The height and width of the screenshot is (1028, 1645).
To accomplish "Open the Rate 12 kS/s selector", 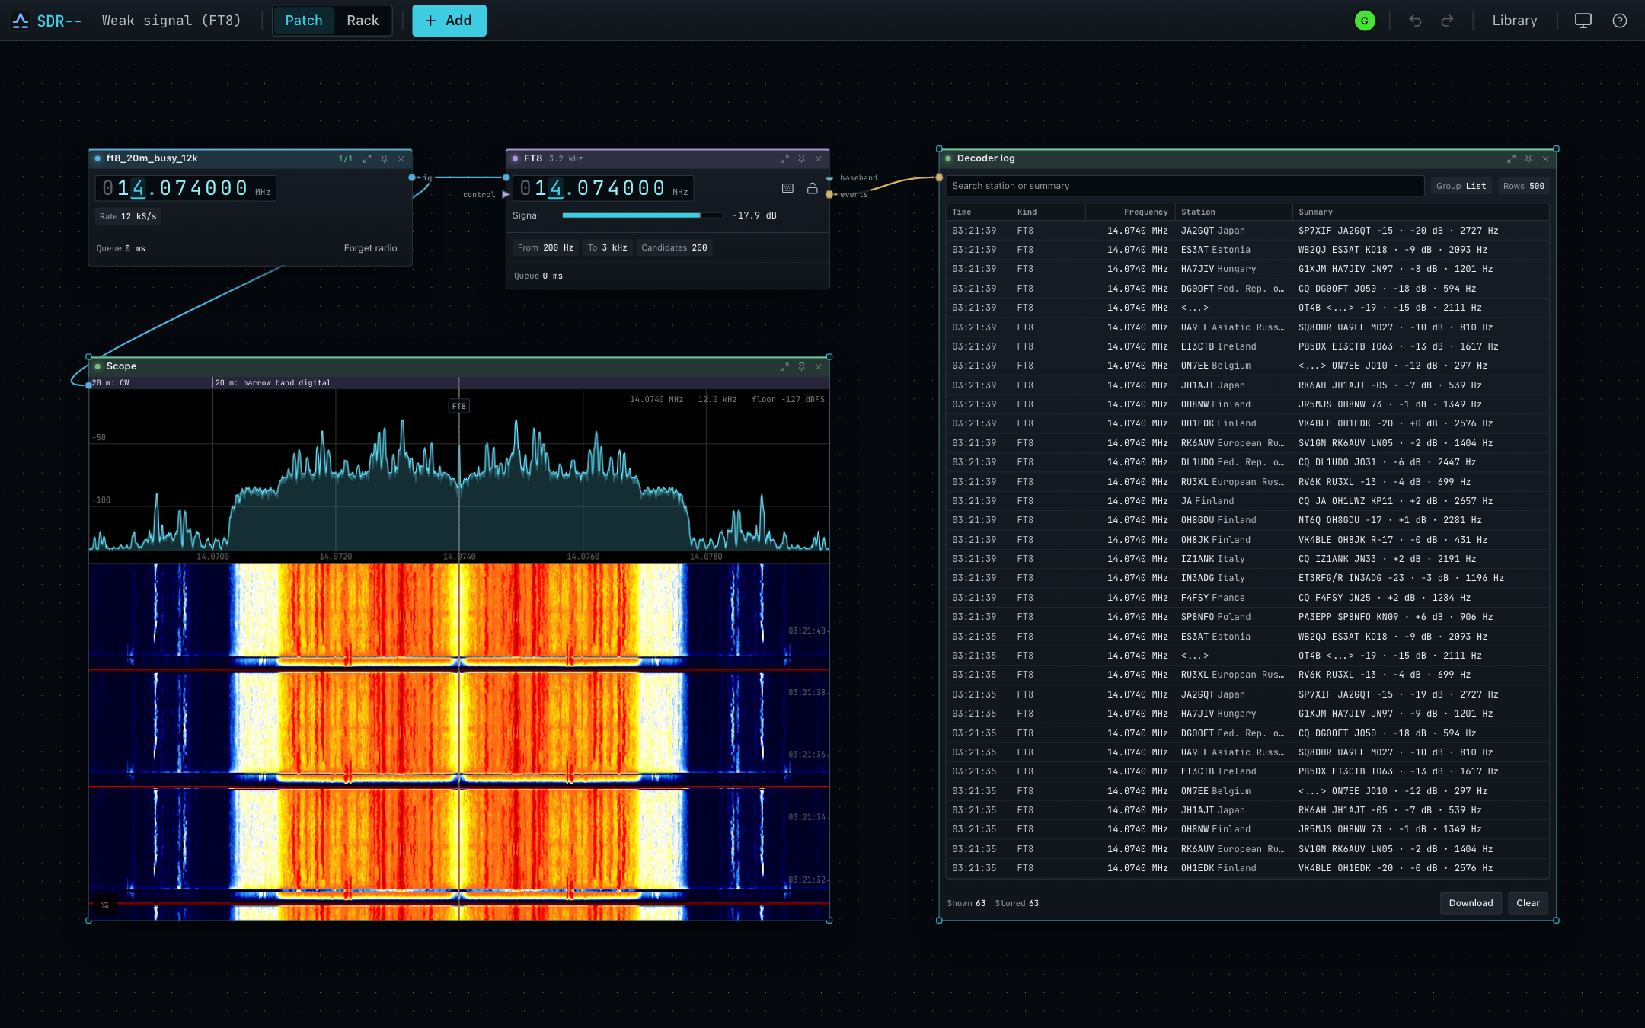I will click(128, 216).
